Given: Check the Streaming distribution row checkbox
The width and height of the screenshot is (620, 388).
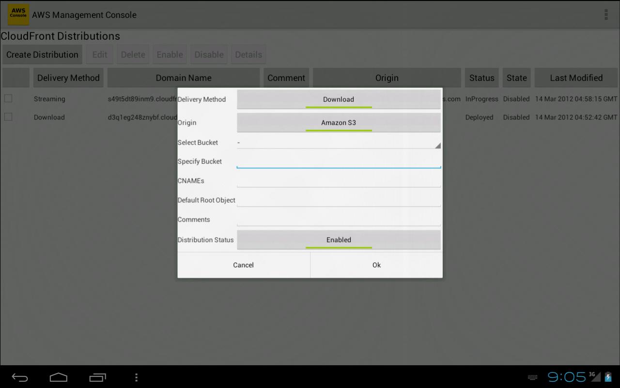Looking at the screenshot, I should (x=8, y=98).
